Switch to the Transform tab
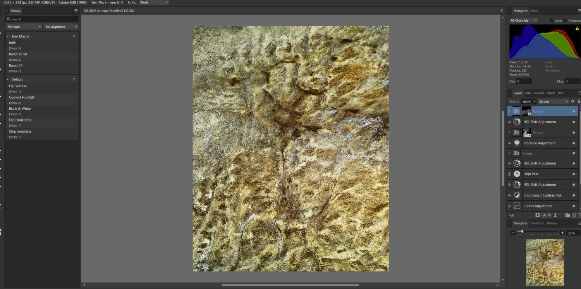Screen dimensions: 581x289 tap(537, 223)
